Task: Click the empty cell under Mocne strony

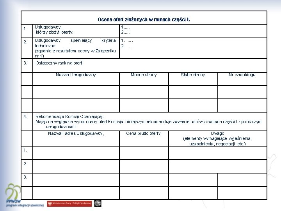Action: tap(144, 92)
